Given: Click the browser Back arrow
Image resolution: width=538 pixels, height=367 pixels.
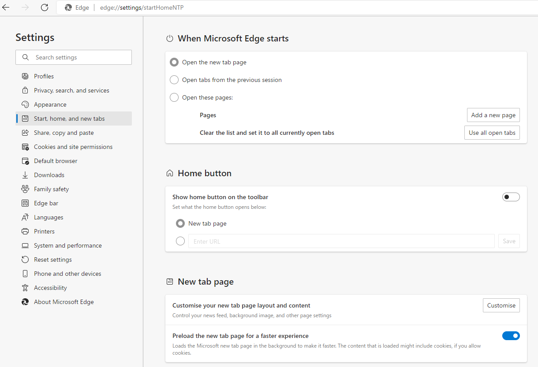Looking at the screenshot, I should point(6,7).
